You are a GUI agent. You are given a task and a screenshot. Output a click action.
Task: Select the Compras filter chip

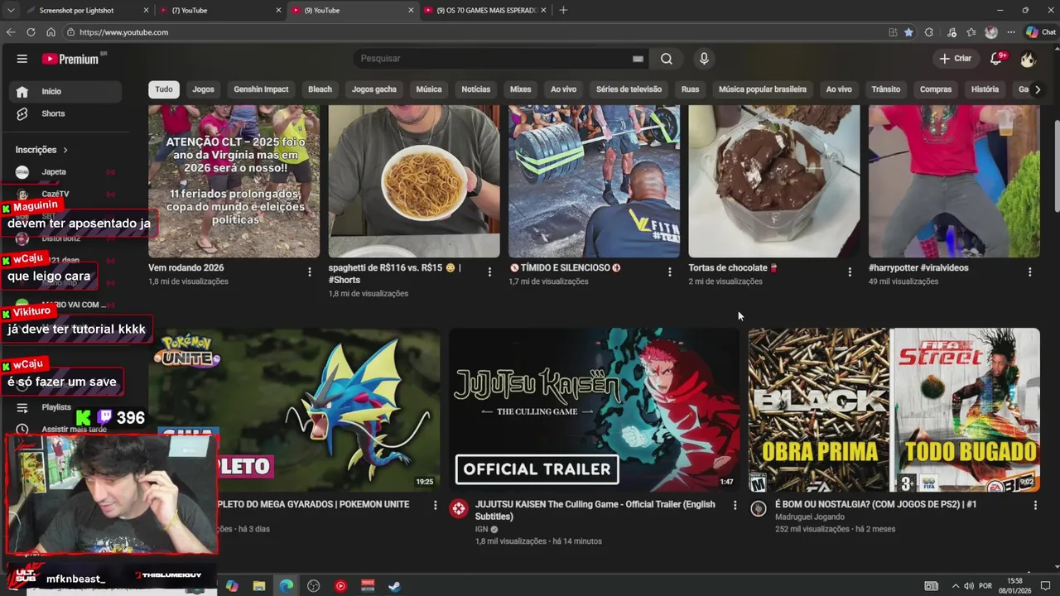click(x=936, y=89)
